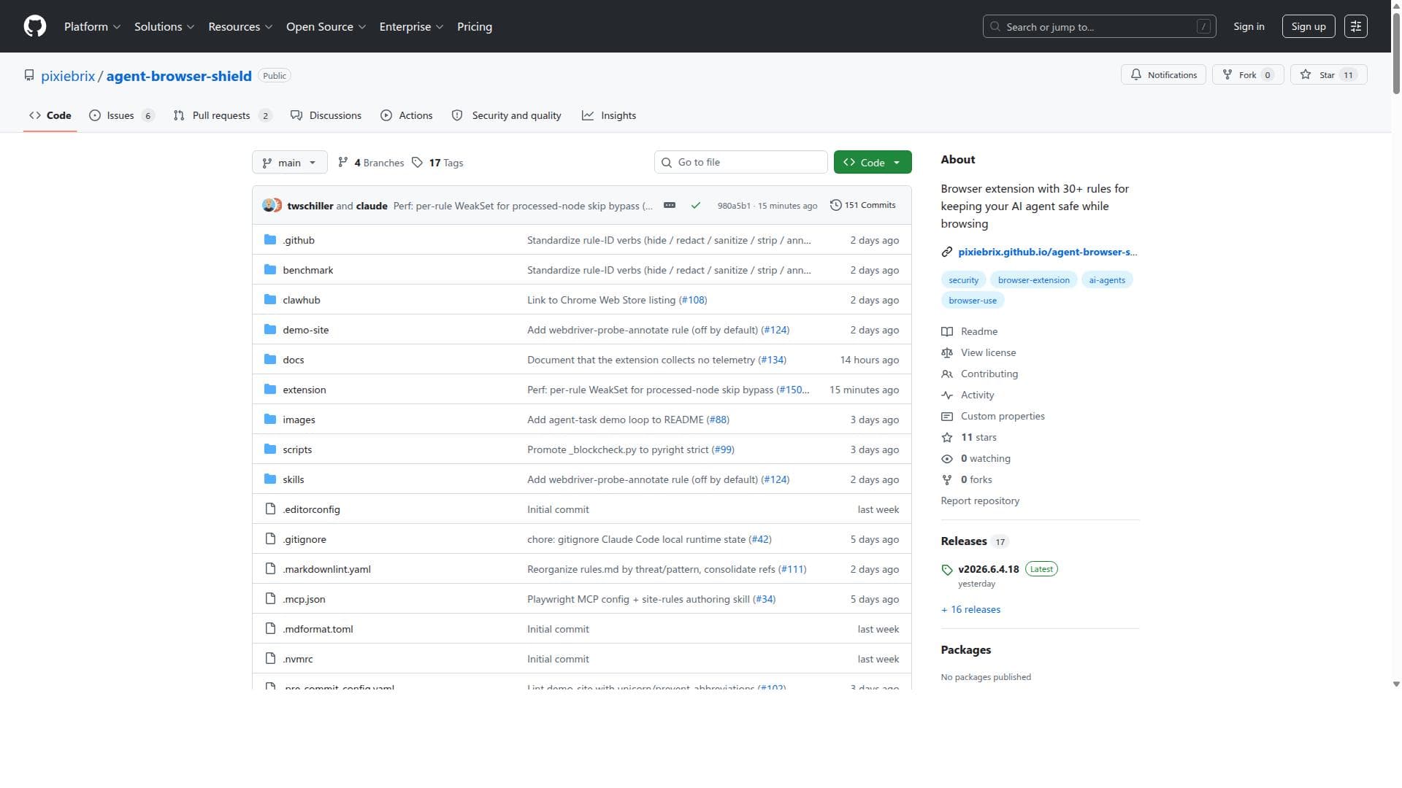Click the eye icon next to 0 watching
This screenshot has height=788, width=1402.
[947, 458]
